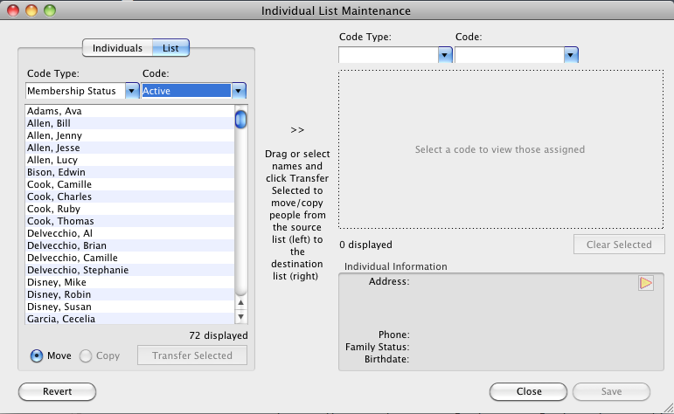Click the Transfer Selected button

[192, 355]
